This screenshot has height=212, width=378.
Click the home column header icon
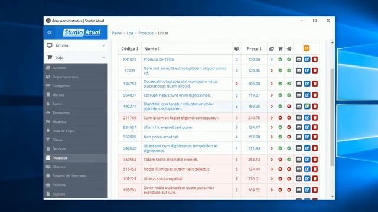coord(289,49)
